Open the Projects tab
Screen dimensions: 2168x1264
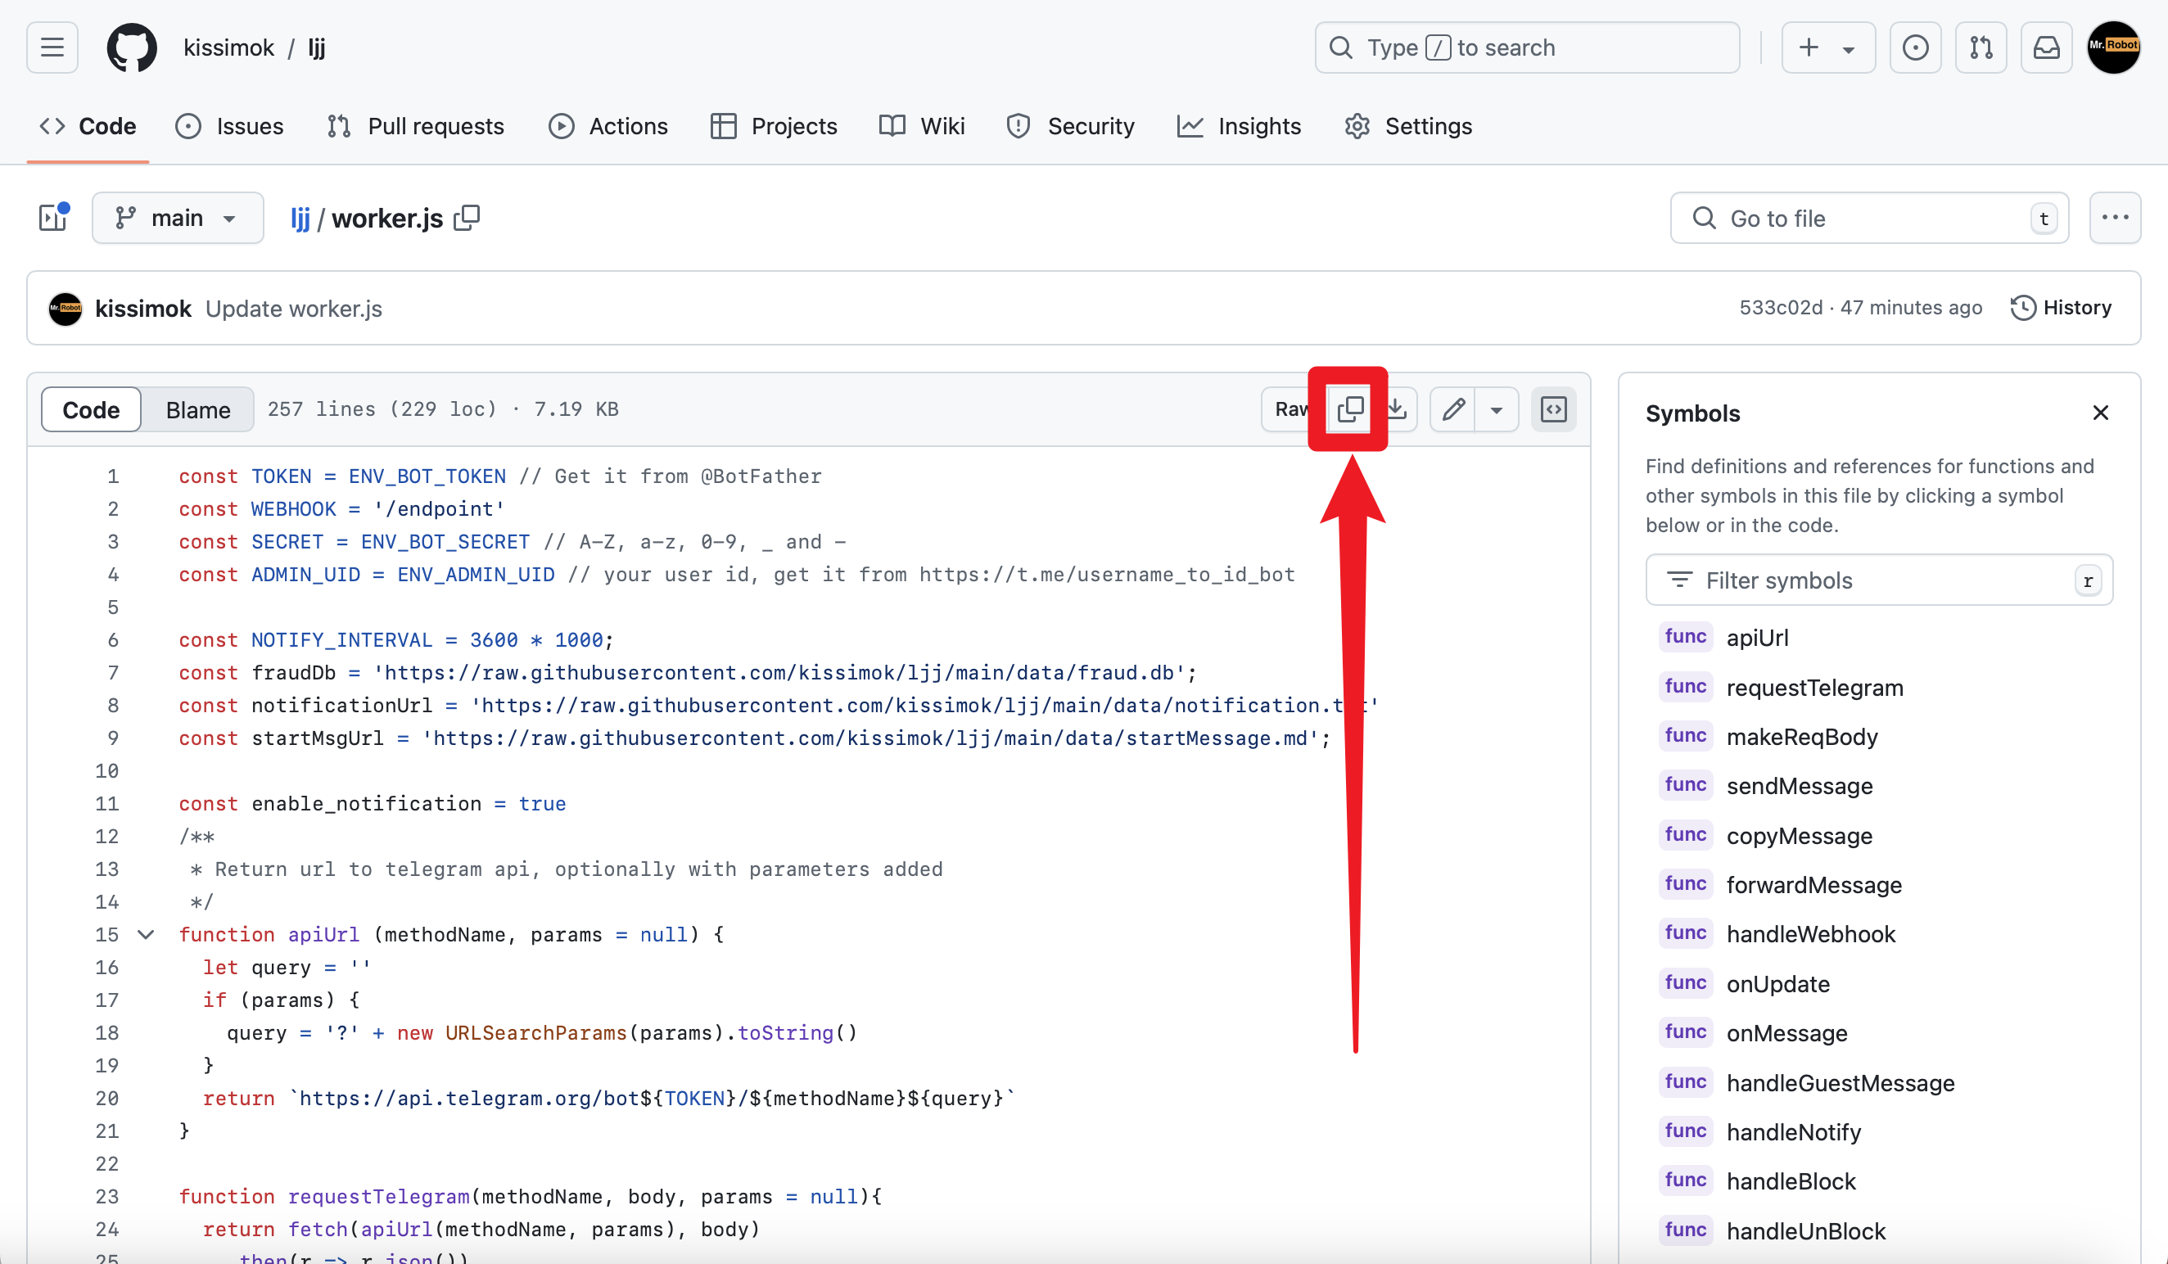click(x=774, y=127)
